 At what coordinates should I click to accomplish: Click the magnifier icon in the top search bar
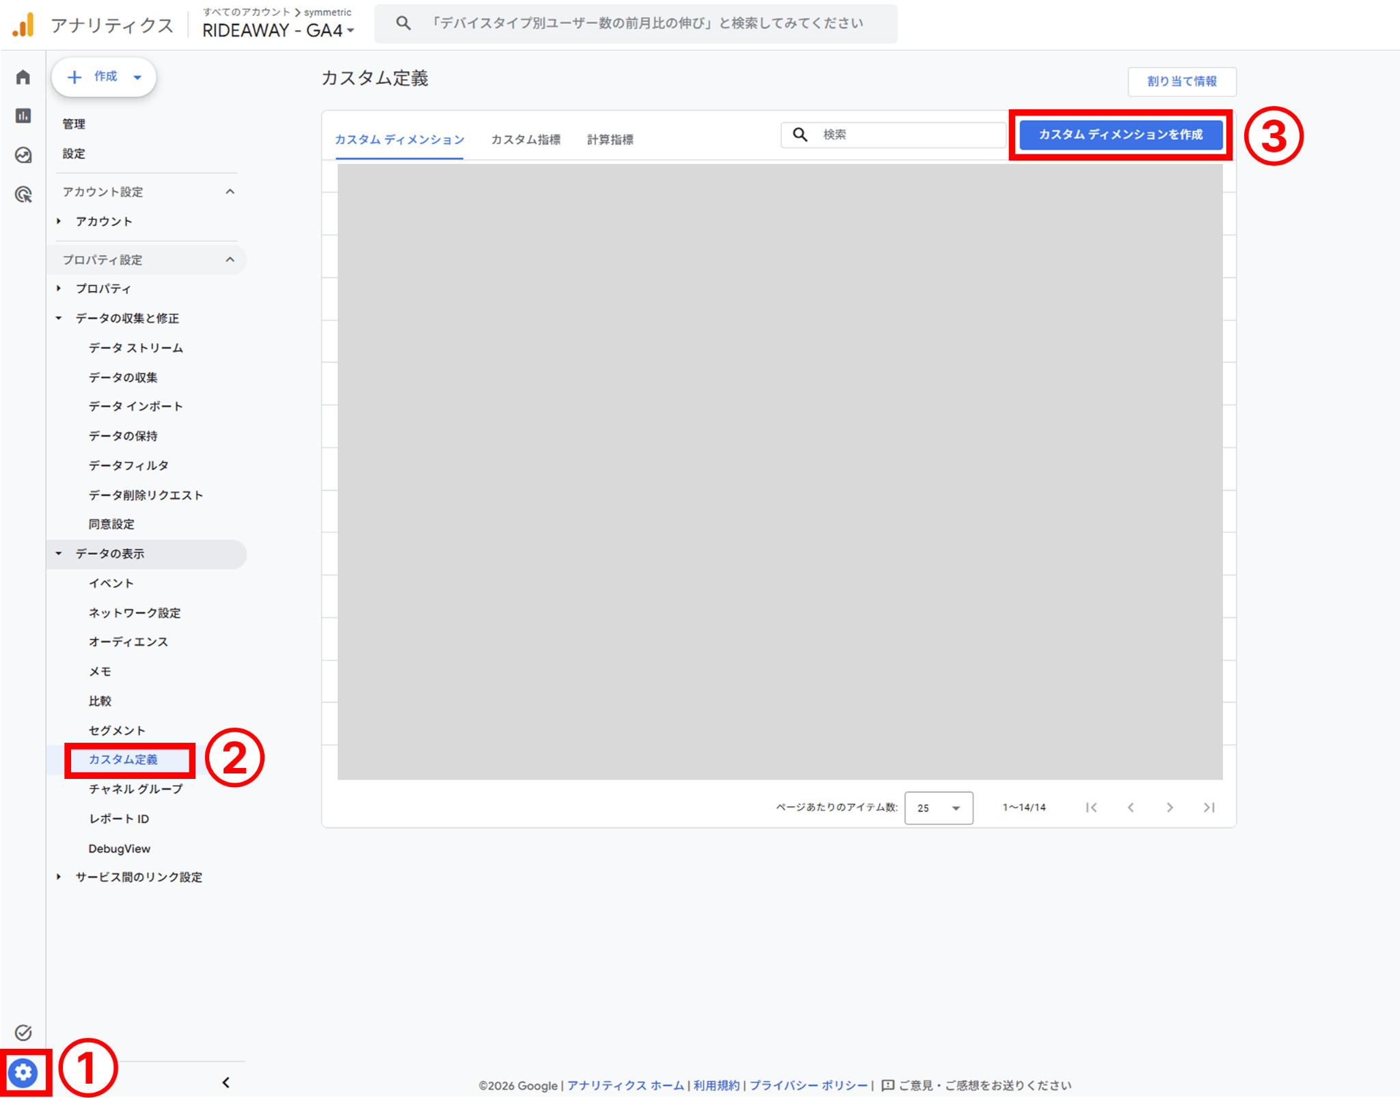click(403, 23)
